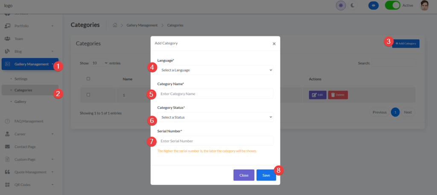Open Gallery submenu item in sidebar
The height and width of the screenshot is (195, 437).
pos(20,102)
